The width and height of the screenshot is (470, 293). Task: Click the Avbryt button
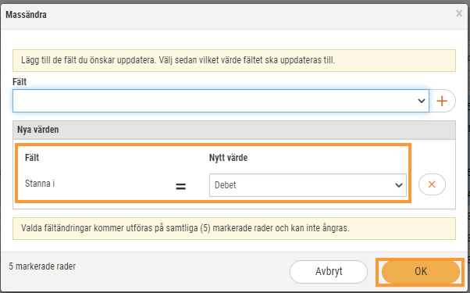[x=329, y=272]
